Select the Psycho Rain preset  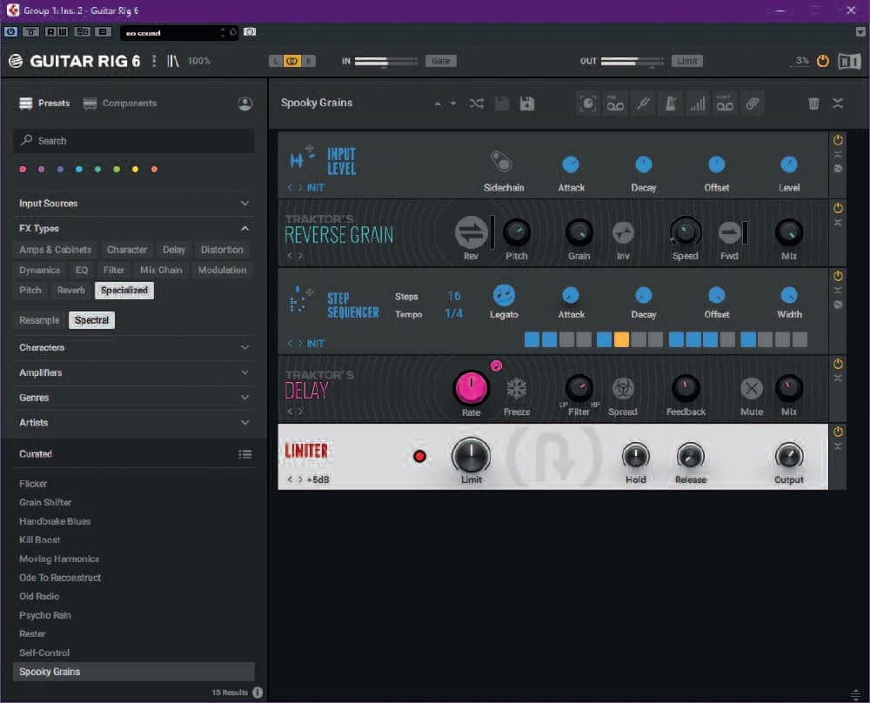click(45, 615)
